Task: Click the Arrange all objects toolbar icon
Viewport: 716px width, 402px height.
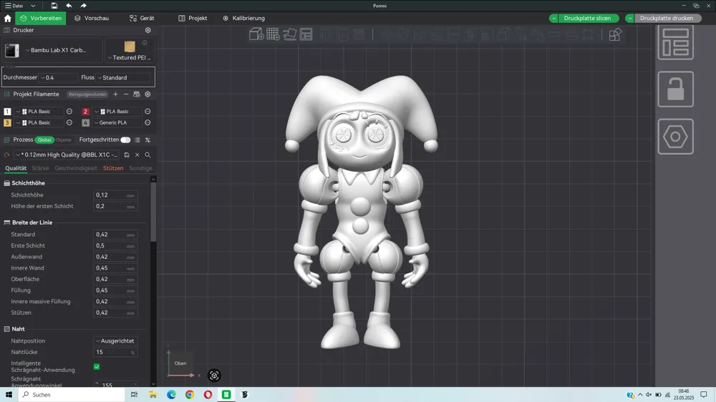Action: coord(306,34)
